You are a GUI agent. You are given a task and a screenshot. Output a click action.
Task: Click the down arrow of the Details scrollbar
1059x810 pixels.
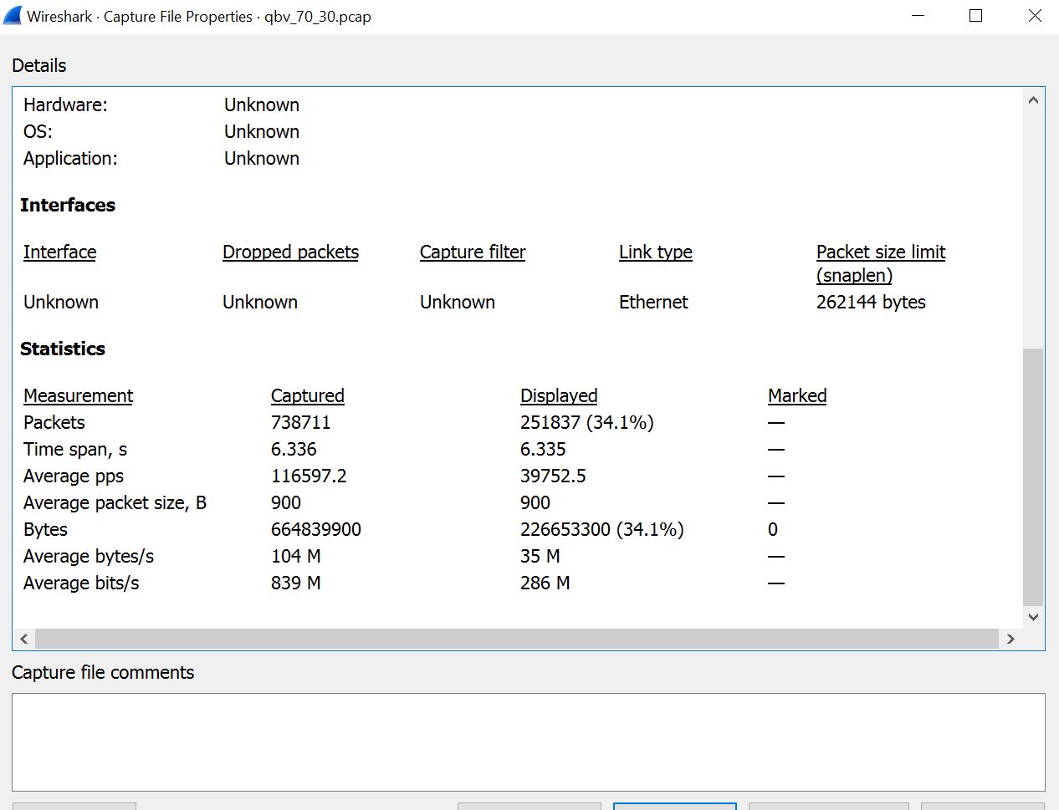pos(1033,617)
